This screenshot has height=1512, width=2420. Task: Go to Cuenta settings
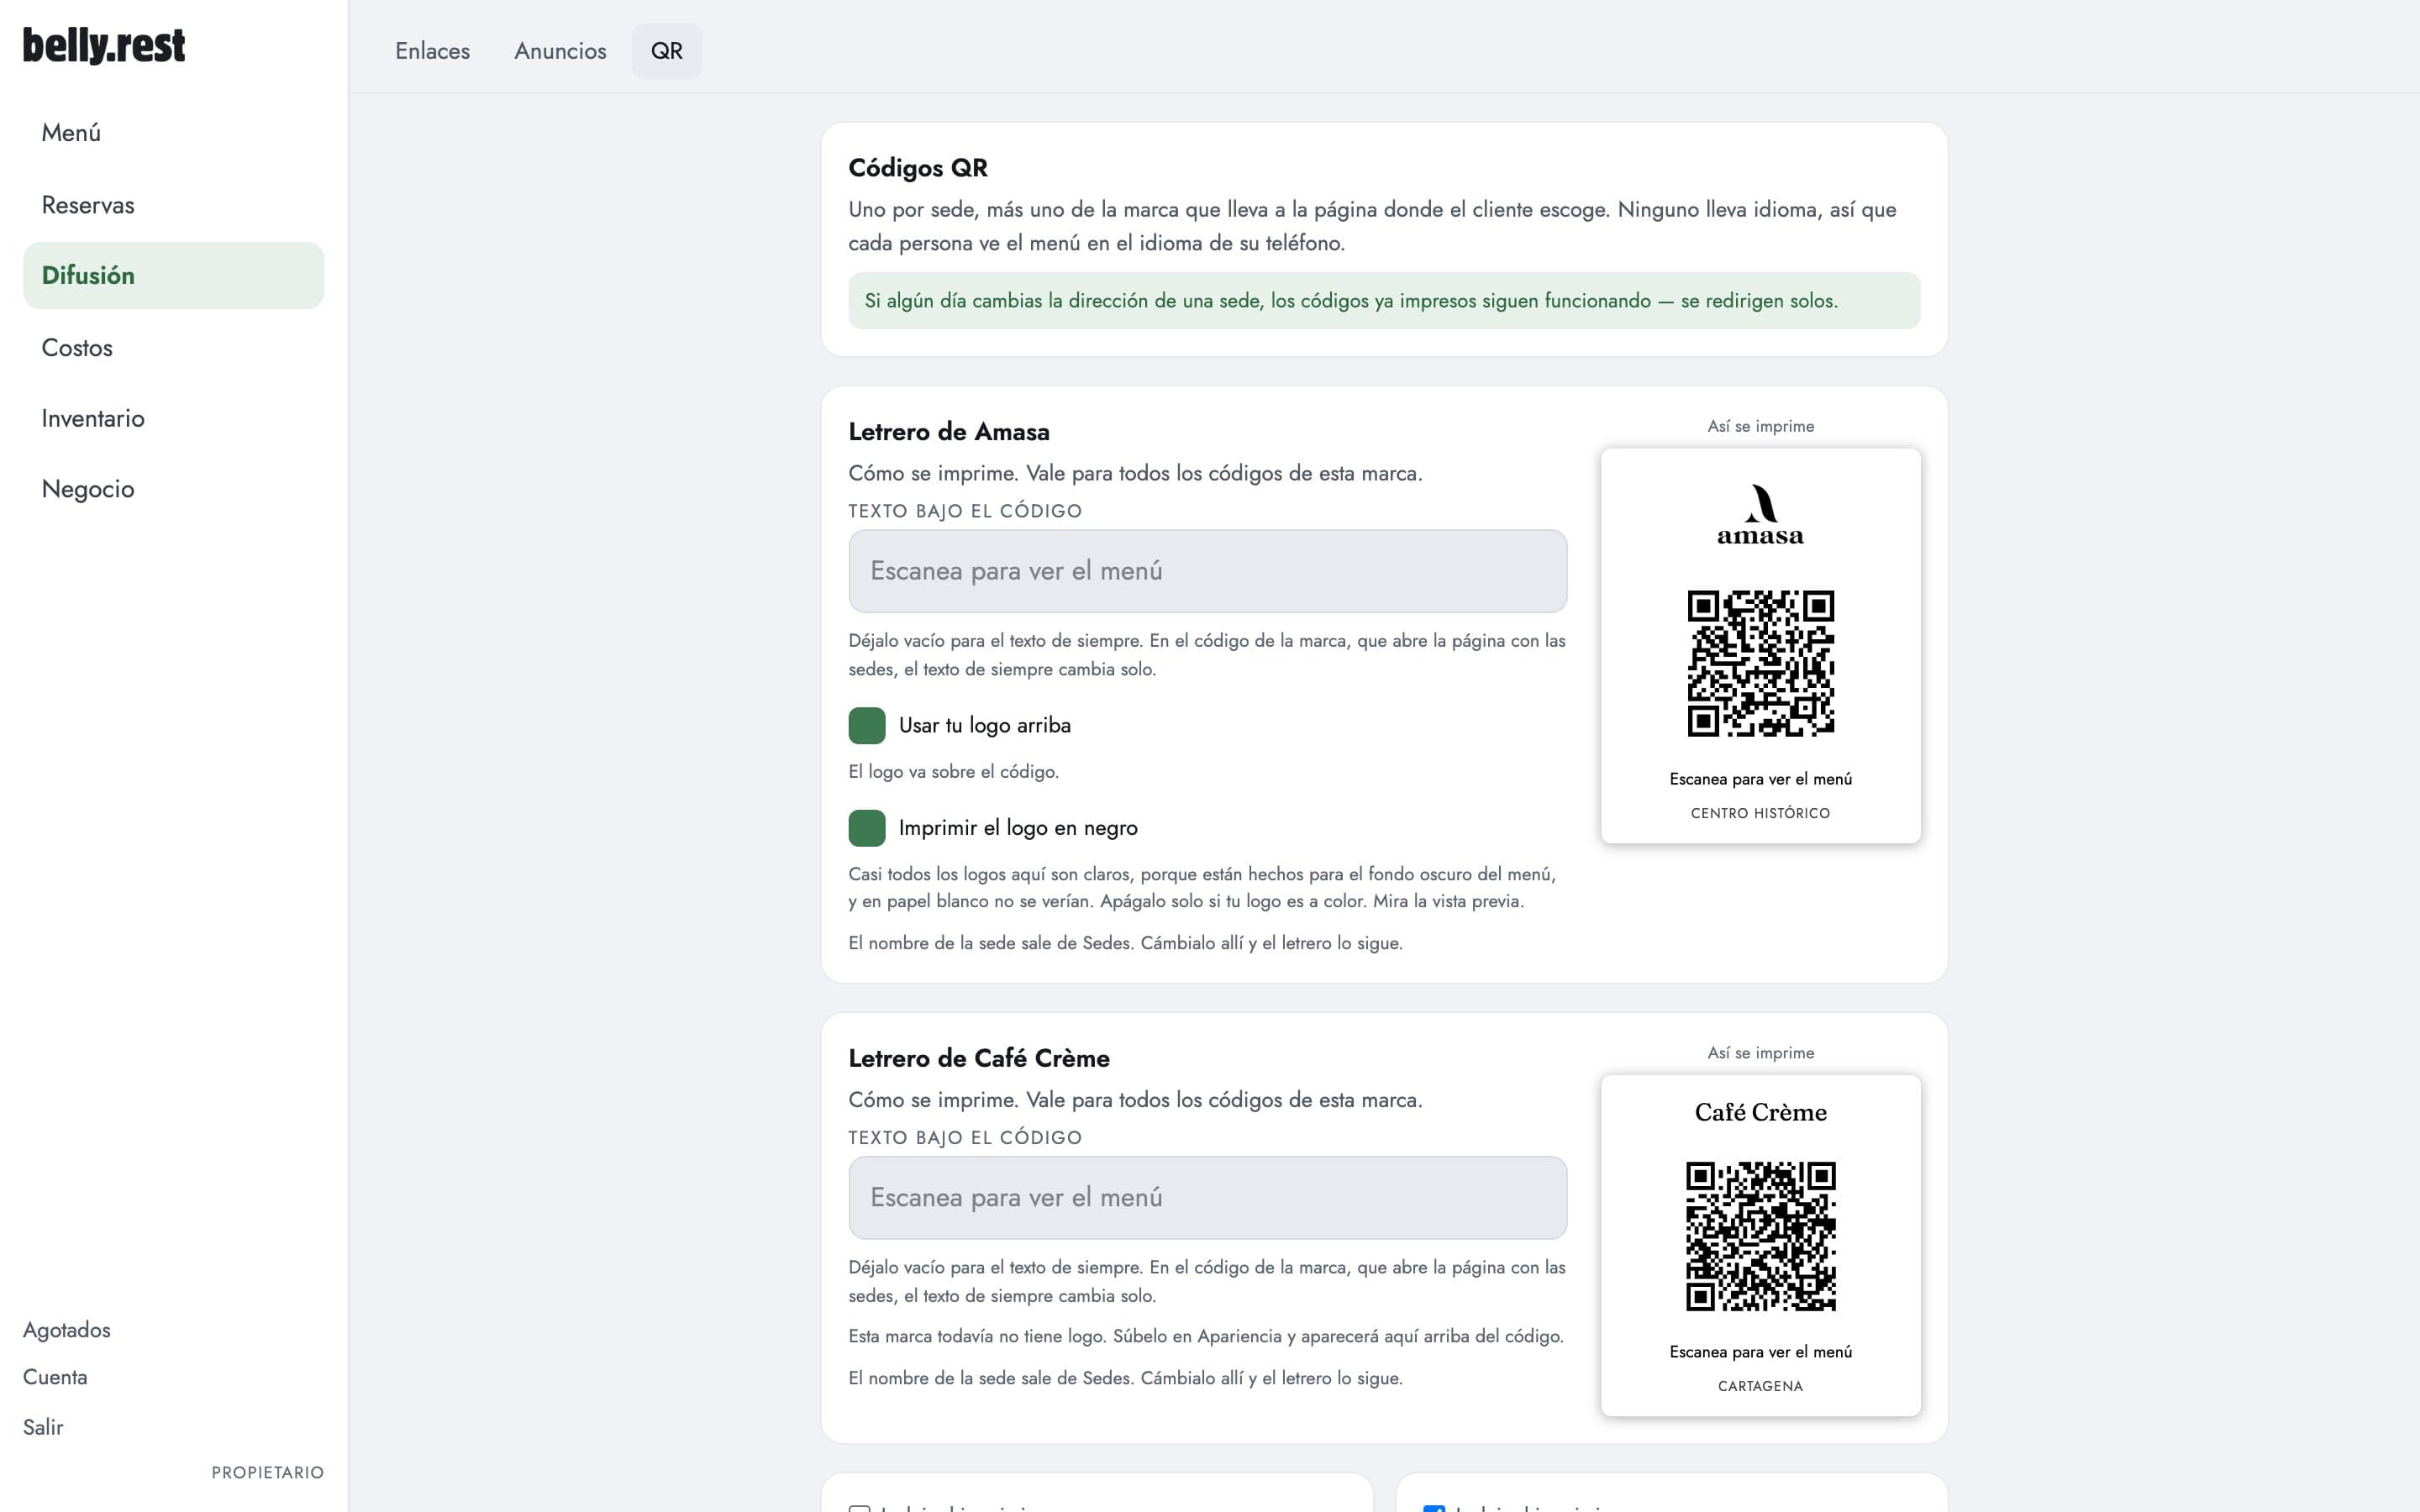pyautogui.click(x=55, y=1377)
